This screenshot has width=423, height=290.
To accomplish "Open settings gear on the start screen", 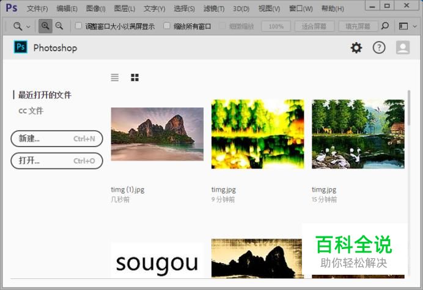I will (x=356, y=48).
